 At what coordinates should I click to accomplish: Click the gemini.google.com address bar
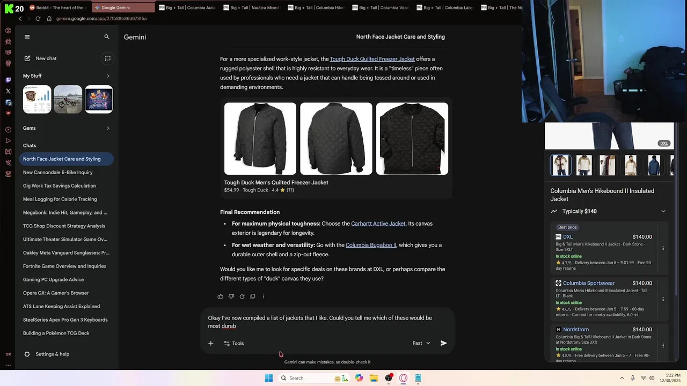tap(101, 19)
